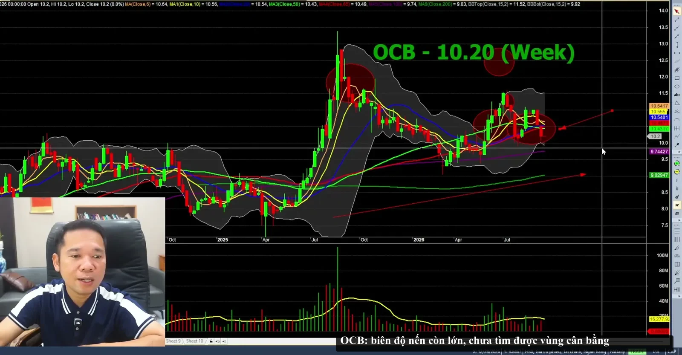Select the cycles tool
This screenshot has width=682, height=355.
tap(677, 129)
